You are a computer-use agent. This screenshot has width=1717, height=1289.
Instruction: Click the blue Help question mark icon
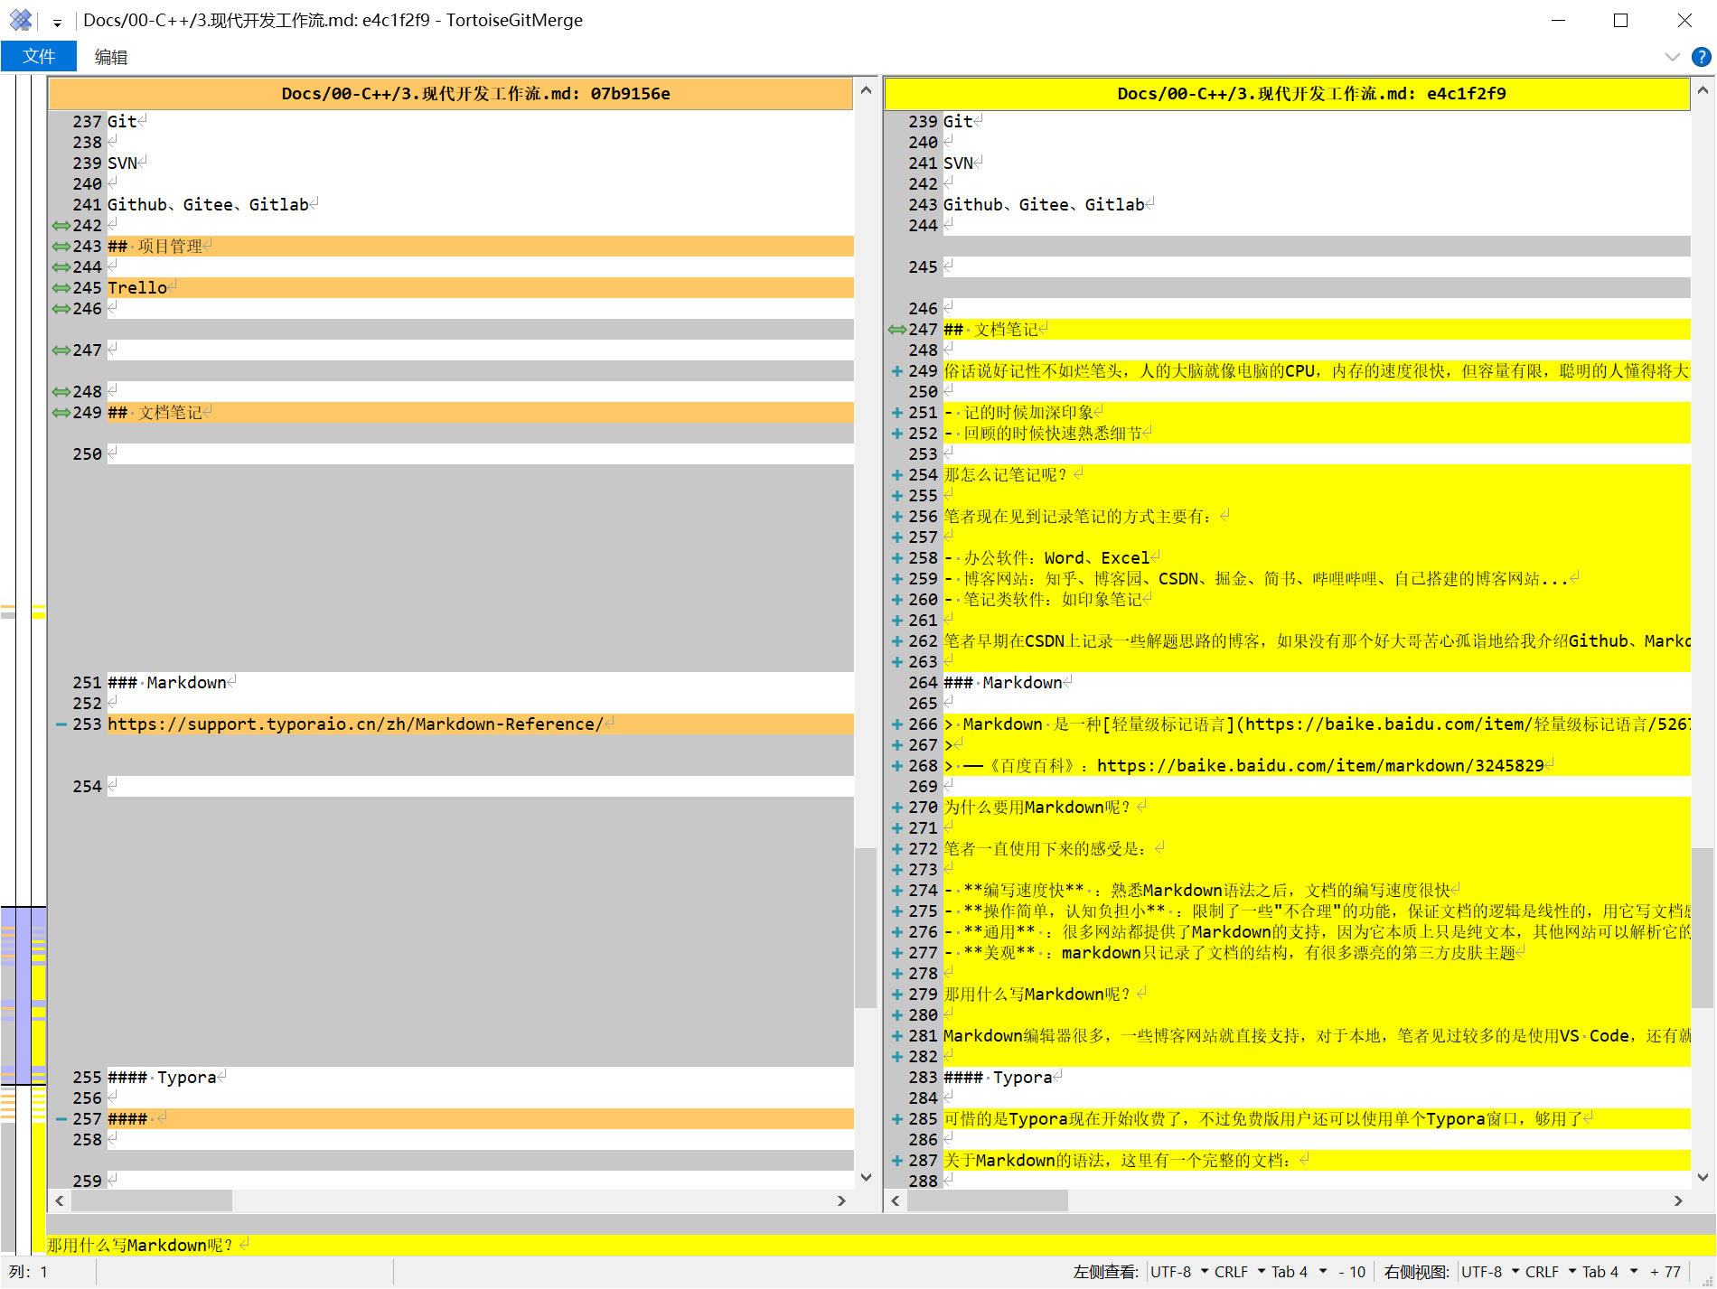pos(1701,57)
